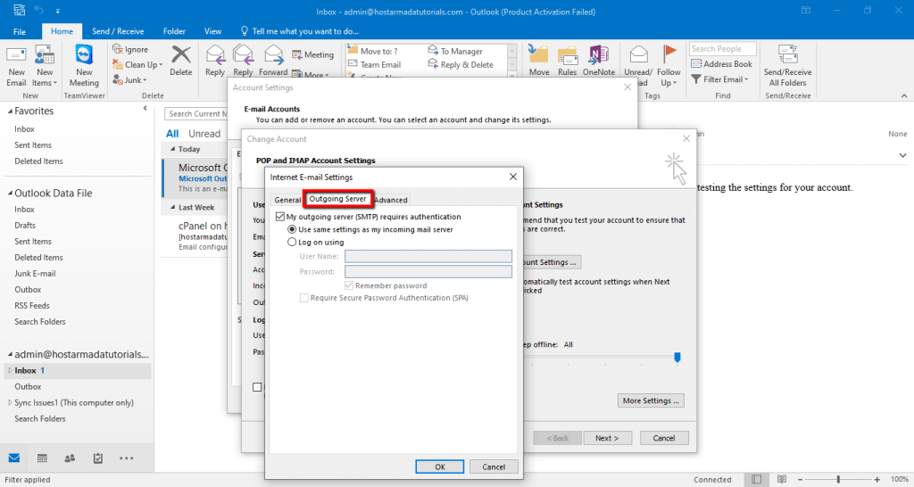Click Next in Change Account dialog
Viewport: 914px width, 487px height.
click(x=607, y=438)
